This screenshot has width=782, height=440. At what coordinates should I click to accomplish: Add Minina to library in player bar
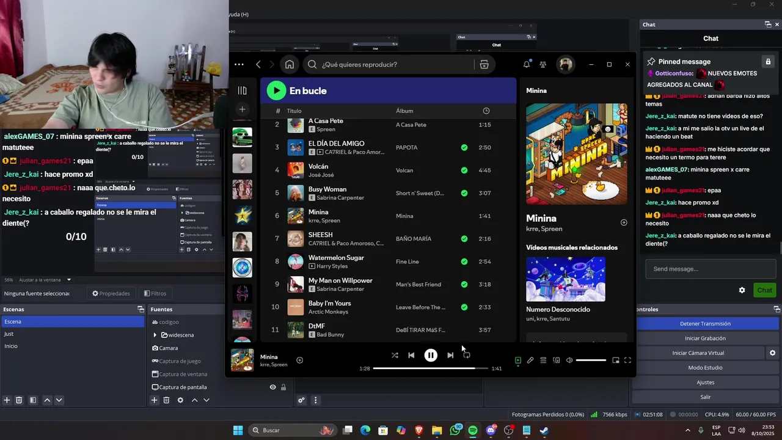(x=299, y=360)
